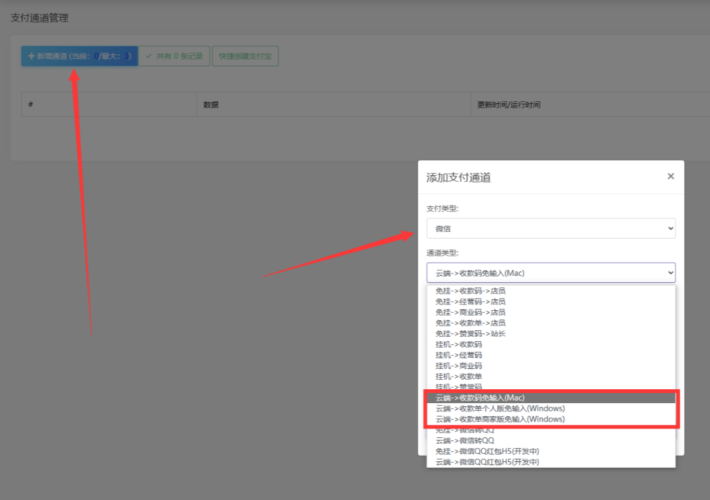710x500 pixels.
Task: Open the 通道类型 dropdown
Action: click(x=551, y=272)
